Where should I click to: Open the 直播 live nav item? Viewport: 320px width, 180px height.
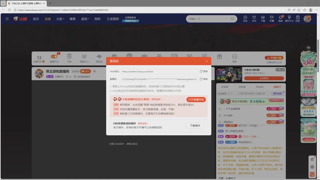click(48, 19)
